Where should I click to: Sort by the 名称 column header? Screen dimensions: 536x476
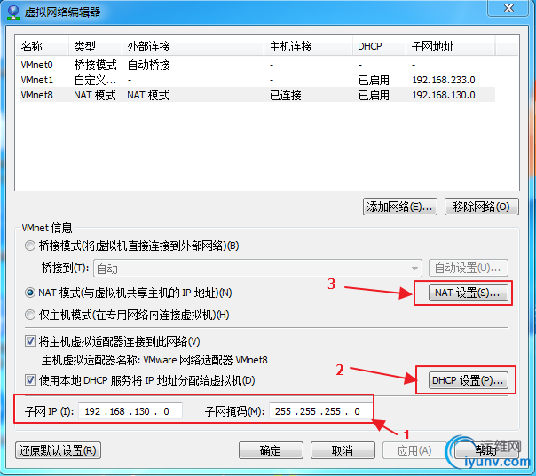click(43, 46)
